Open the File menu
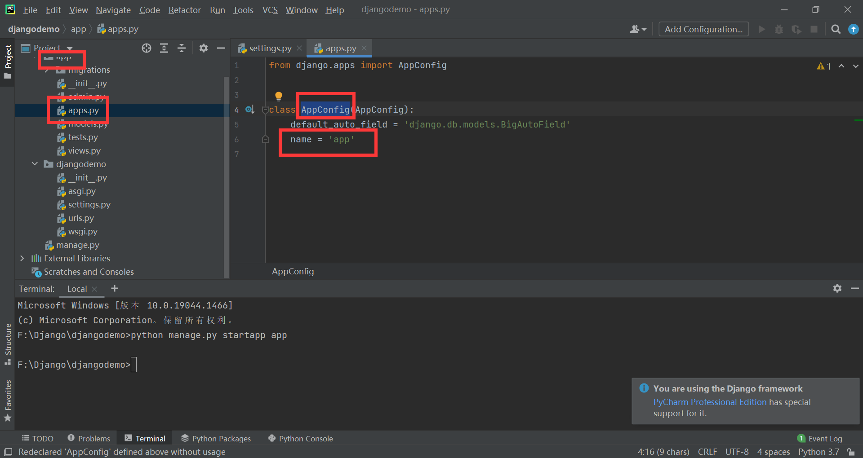 (x=30, y=10)
